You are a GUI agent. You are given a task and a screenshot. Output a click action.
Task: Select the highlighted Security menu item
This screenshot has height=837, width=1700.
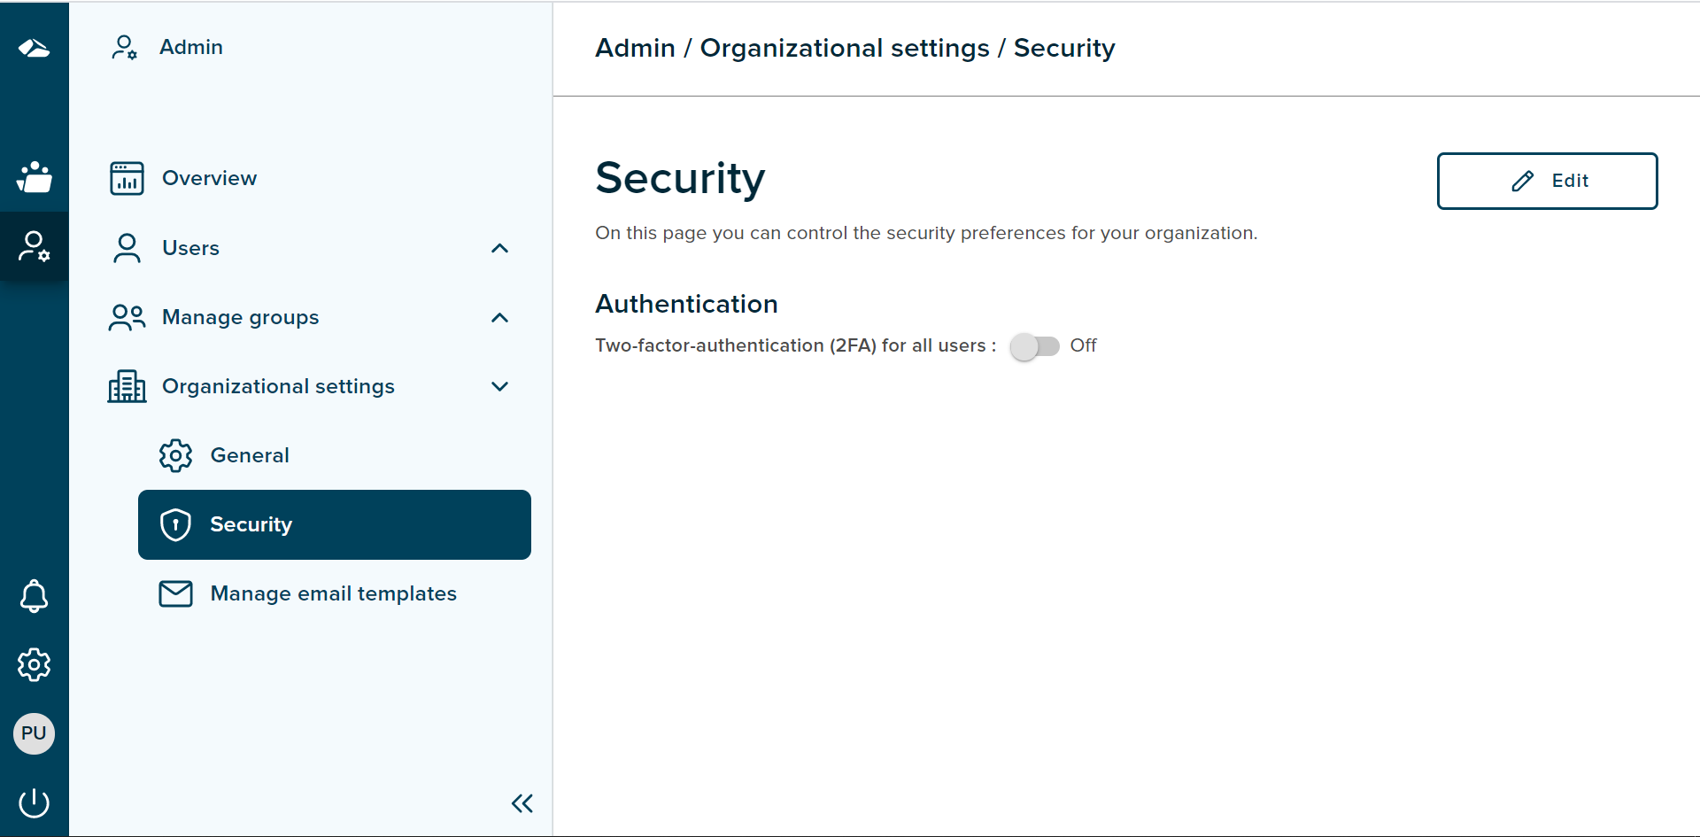coord(334,524)
